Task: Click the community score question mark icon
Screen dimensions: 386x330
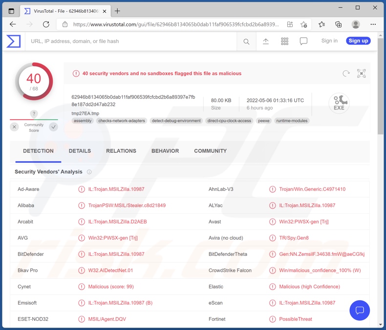Action: [x=34, y=114]
